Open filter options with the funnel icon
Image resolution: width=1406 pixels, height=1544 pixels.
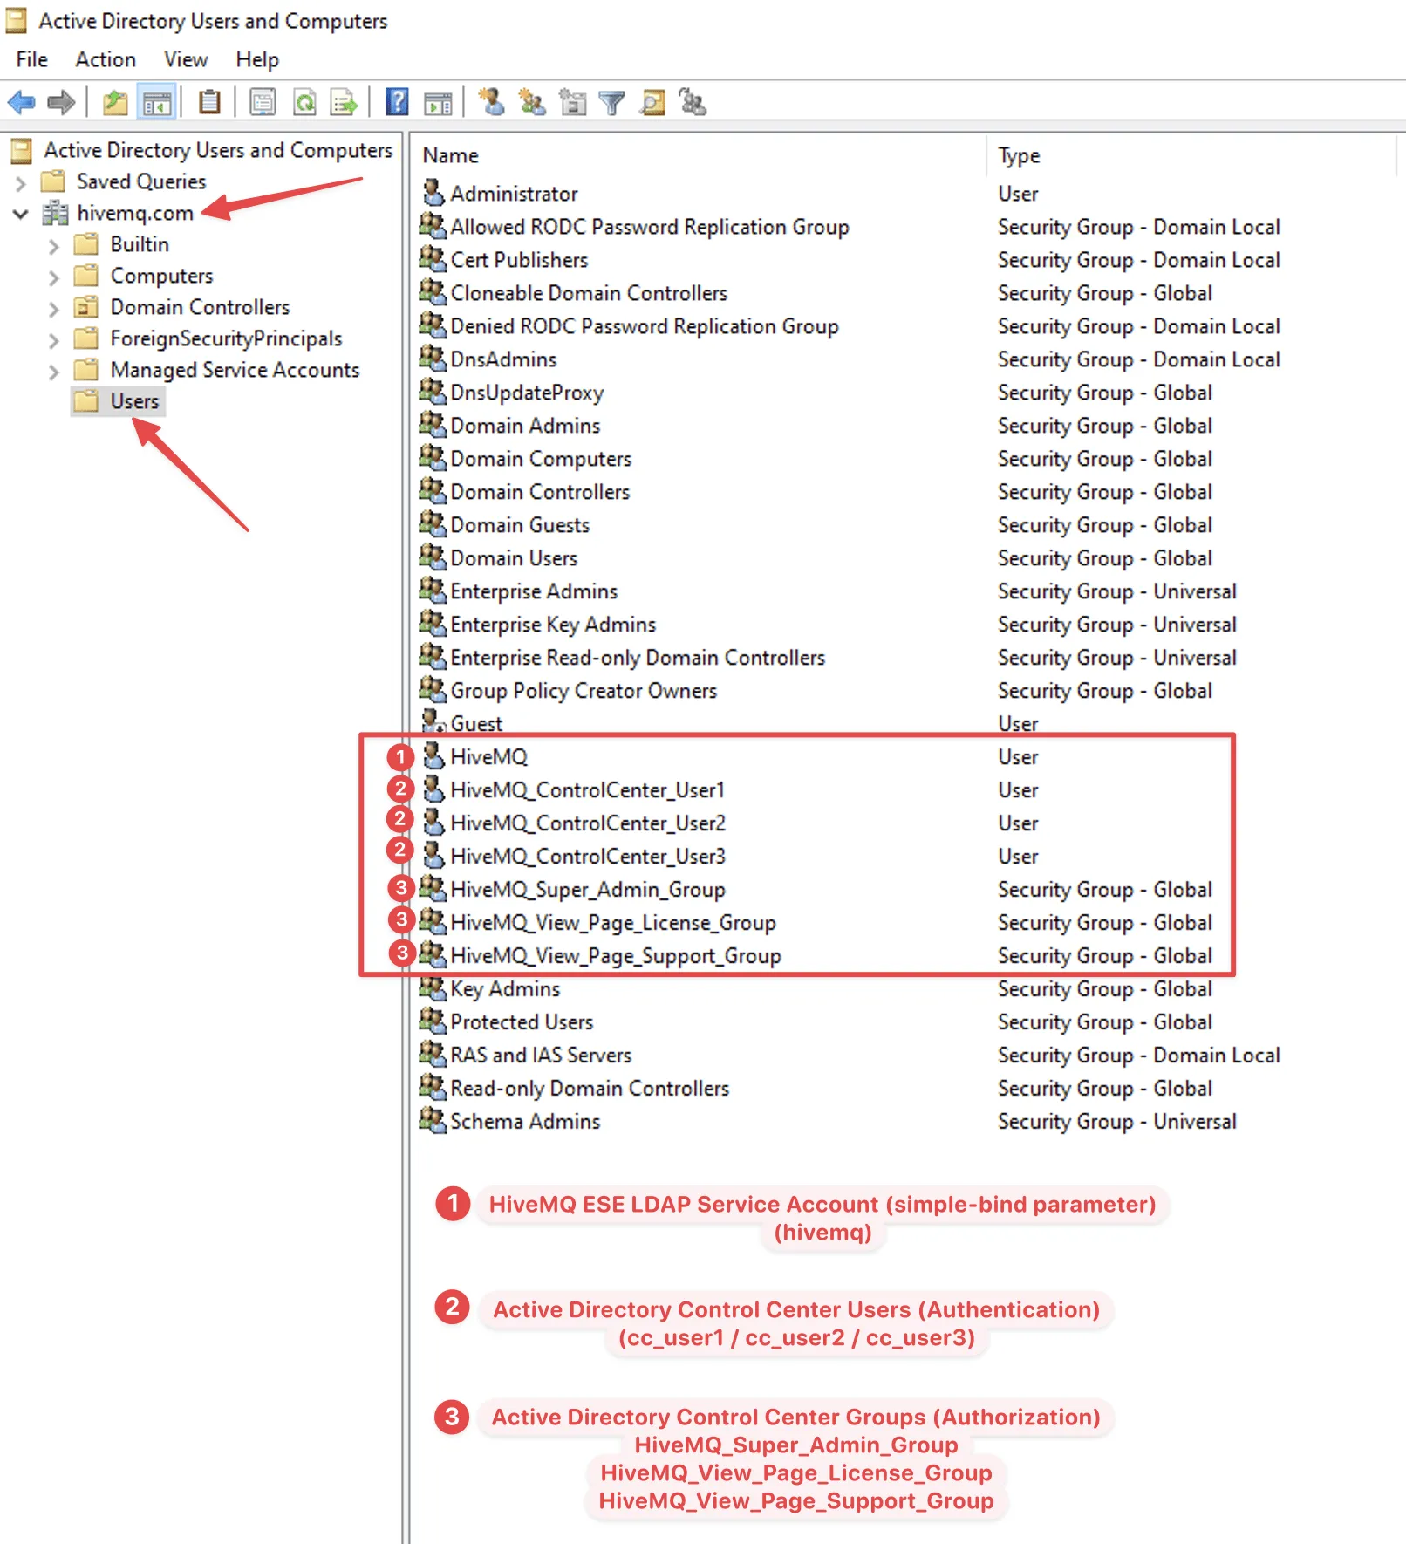click(x=612, y=103)
